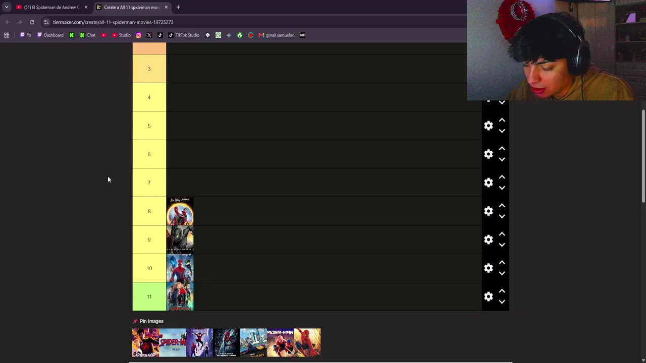The width and height of the screenshot is (646, 363).
Task: Open the browser apps grid
Action: [7, 35]
